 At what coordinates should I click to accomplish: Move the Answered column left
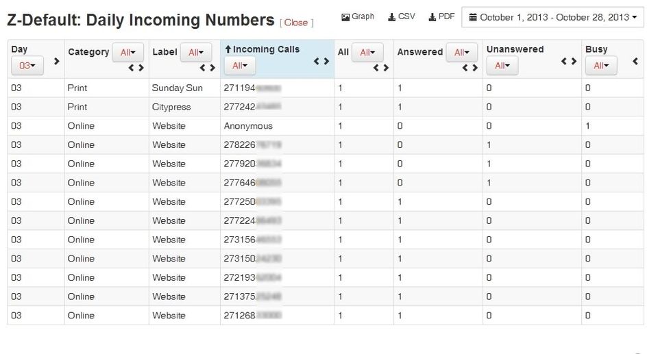465,68
